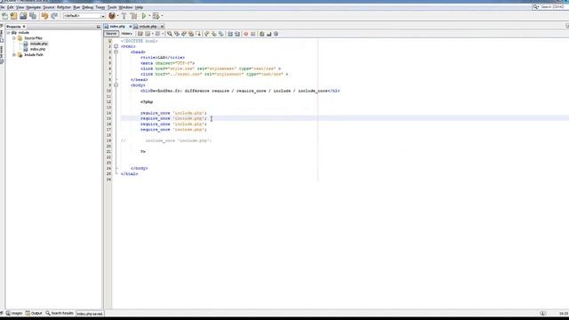Toggle Rectangular Selection icon

tap(198, 34)
